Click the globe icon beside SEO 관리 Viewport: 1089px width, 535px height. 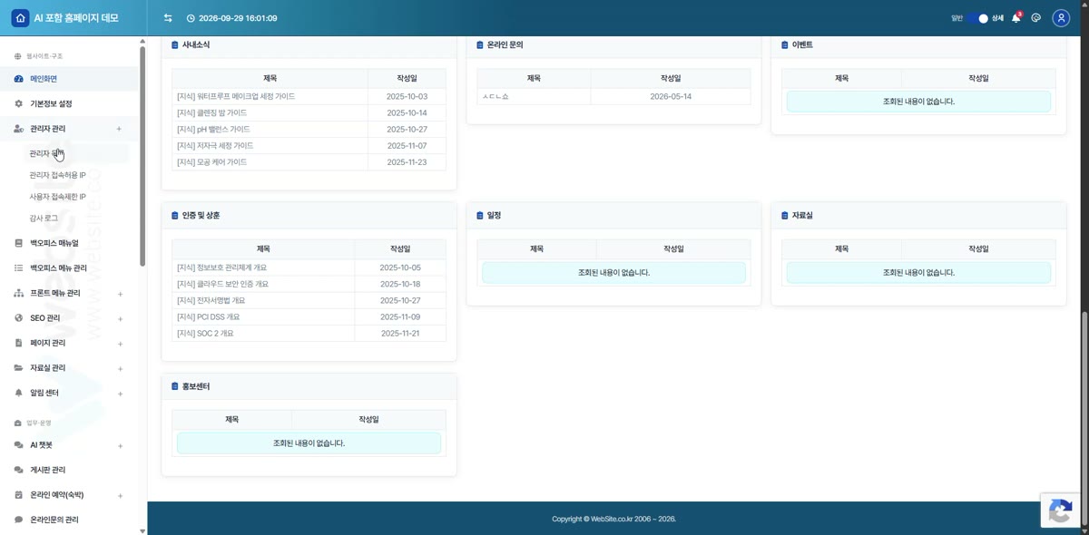click(x=19, y=318)
